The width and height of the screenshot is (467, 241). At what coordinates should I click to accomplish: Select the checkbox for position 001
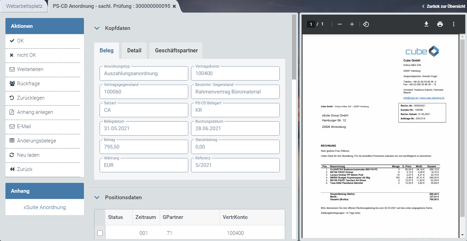[x=100, y=233]
